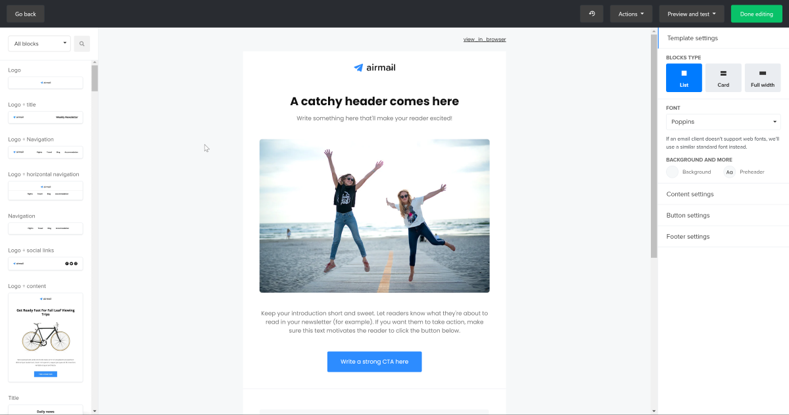
Task: Select the List blocks type
Action: click(684, 78)
